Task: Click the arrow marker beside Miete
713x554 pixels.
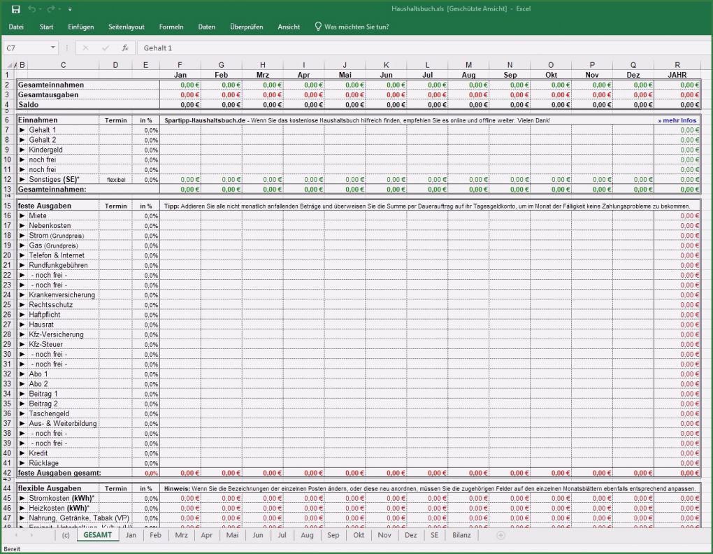Action: (x=22, y=216)
